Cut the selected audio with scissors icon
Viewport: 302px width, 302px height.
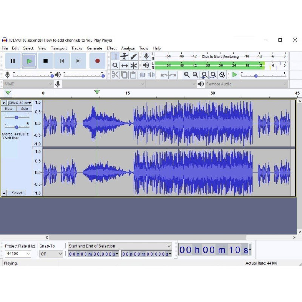pos(116,75)
